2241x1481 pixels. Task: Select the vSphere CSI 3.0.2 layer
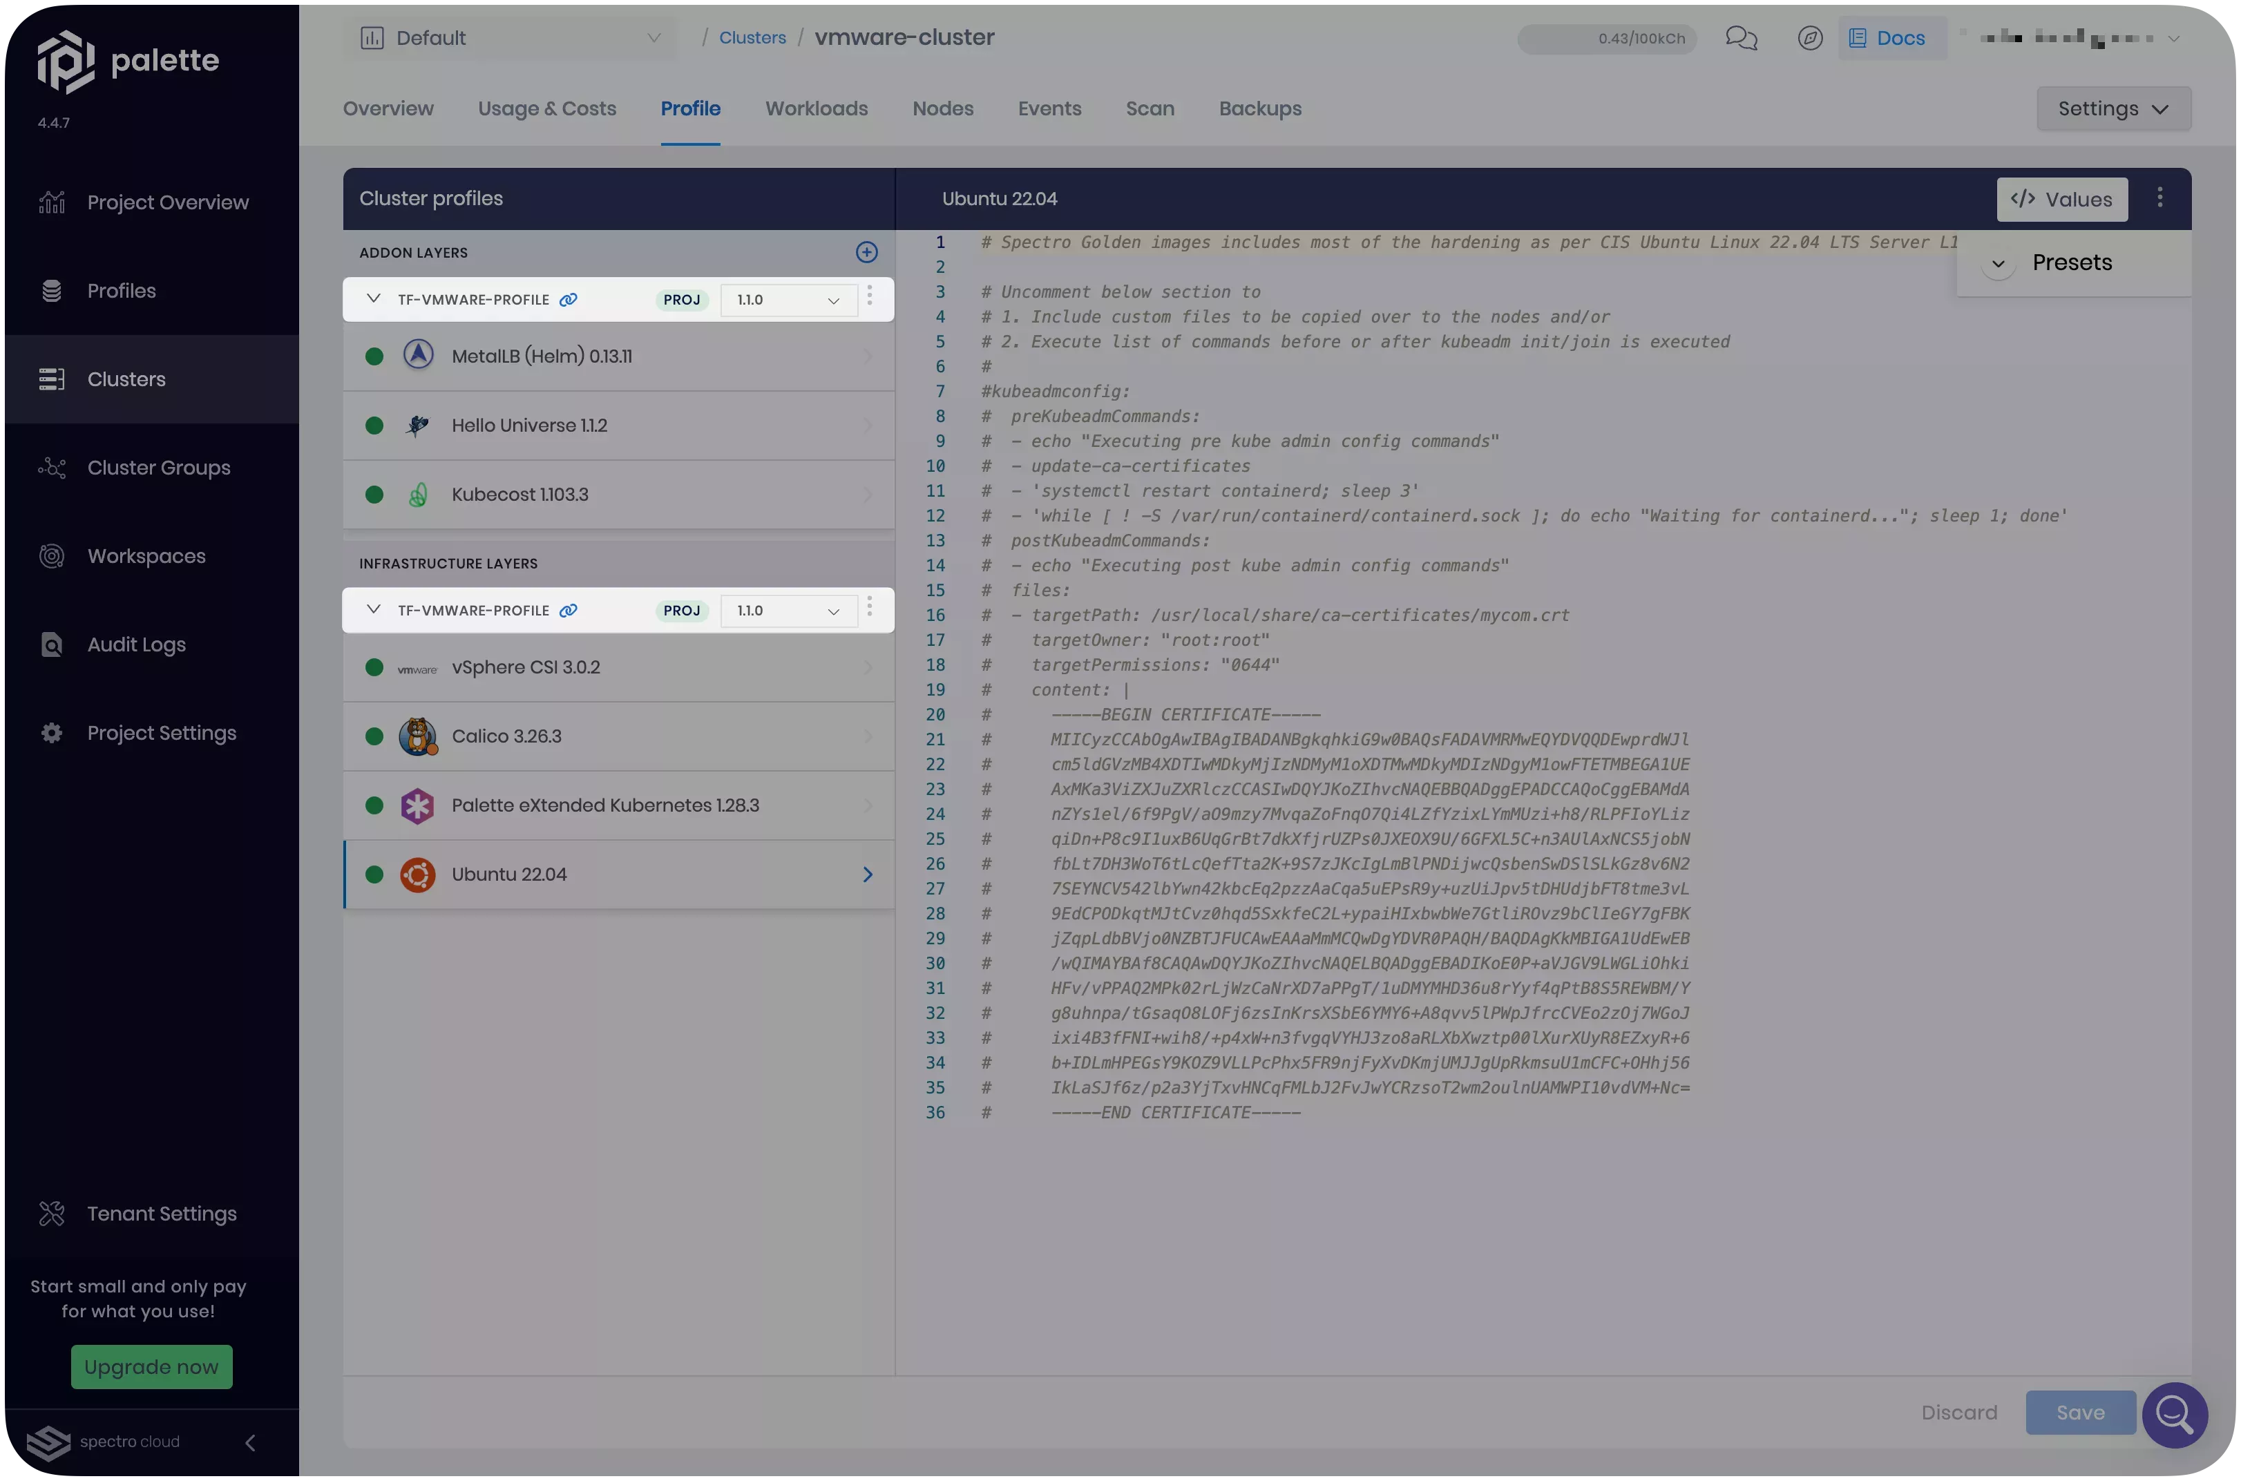click(618, 667)
